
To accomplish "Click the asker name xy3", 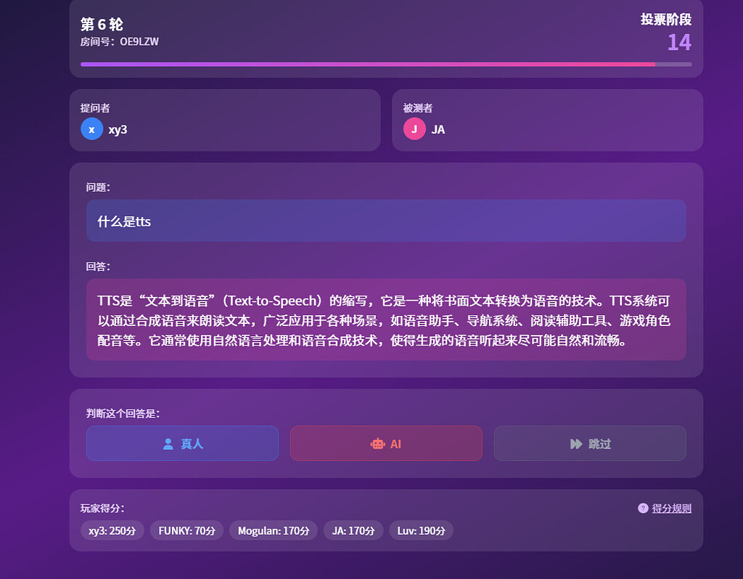I will [x=118, y=129].
